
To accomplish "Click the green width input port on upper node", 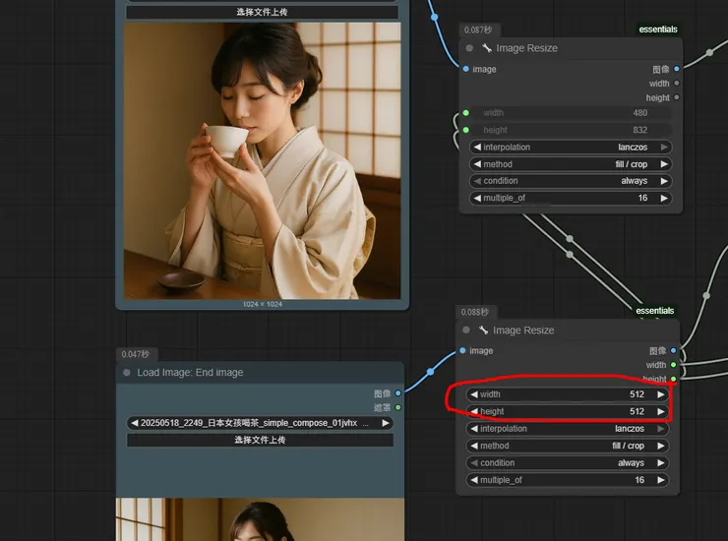I will tap(465, 113).
